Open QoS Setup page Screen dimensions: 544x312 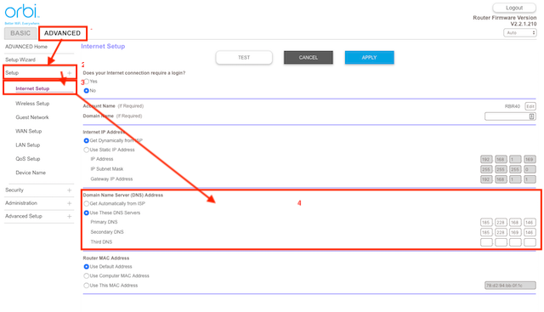pyautogui.click(x=28, y=159)
